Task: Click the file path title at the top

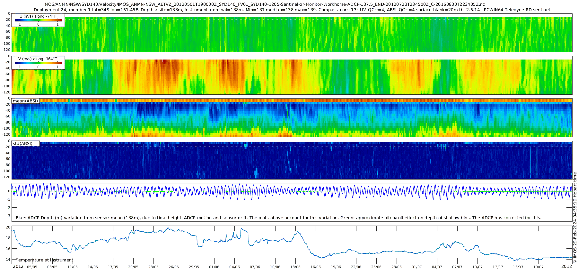Action: (x=264, y=4)
